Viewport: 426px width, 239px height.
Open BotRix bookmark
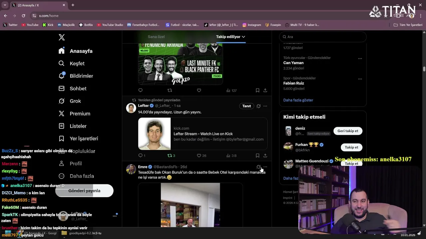[86, 25]
